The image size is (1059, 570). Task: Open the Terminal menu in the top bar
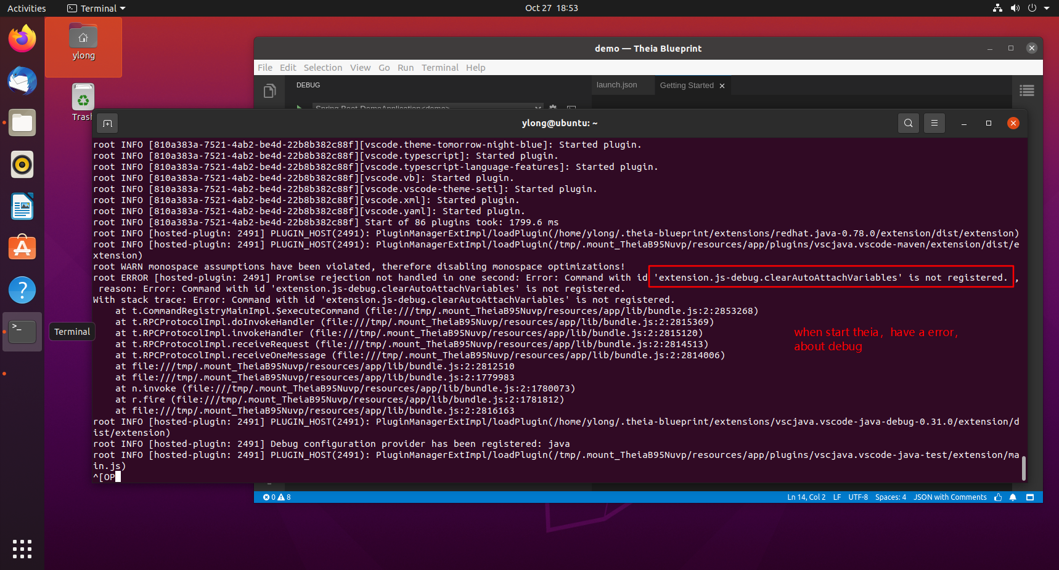coord(96,8)
